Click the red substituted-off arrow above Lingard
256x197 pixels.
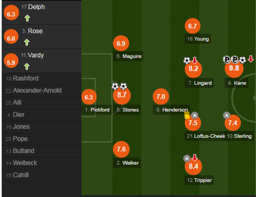(195, 60)
